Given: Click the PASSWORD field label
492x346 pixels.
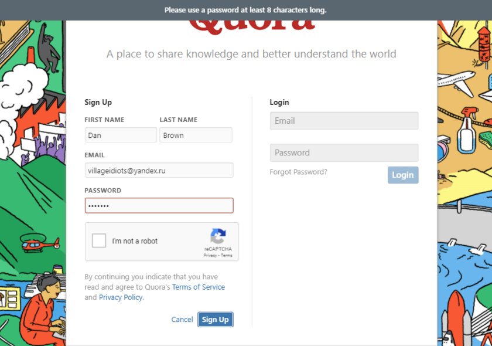Looking at the screenshot, I should click(102, 190).
